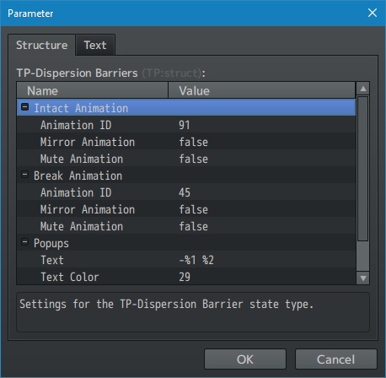Image resolution: width=386 pixels, height=378 pixels.
Task: Click the vertical scrollbar thumb
Action: click(363, 169)
